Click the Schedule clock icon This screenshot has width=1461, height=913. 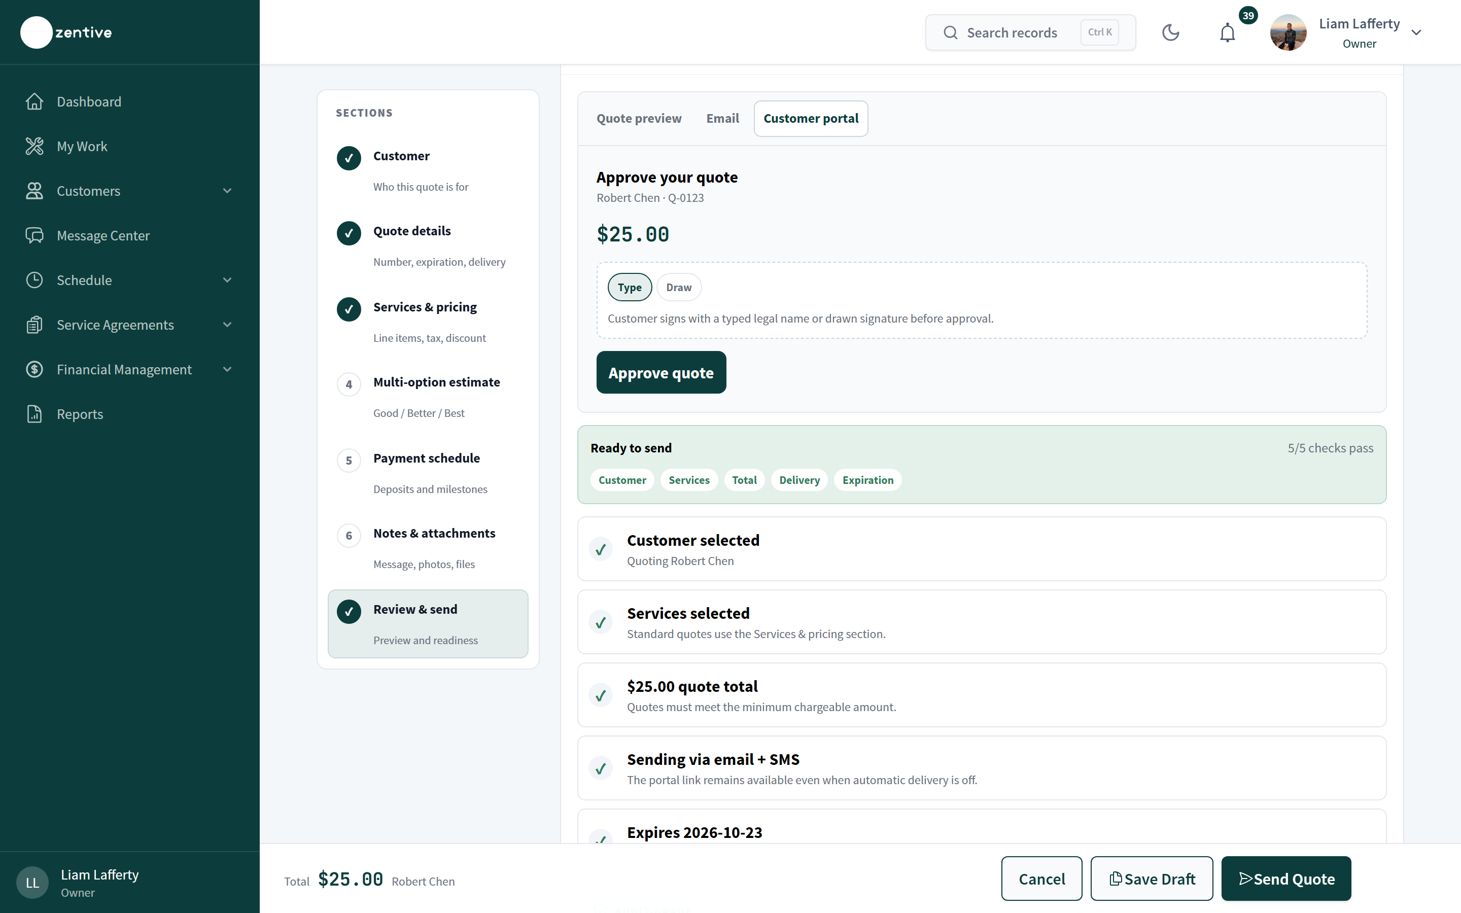point(34,280)
